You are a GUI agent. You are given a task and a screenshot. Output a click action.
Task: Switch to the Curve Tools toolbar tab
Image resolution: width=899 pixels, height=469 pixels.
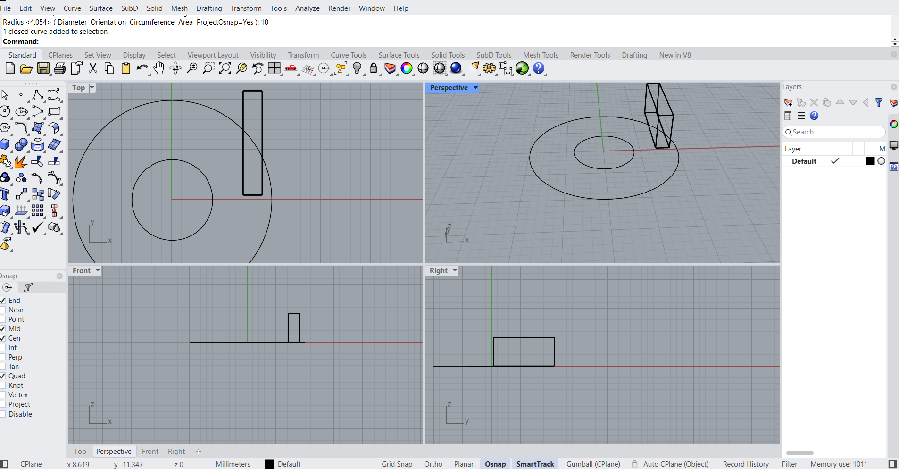coord(349,55)
